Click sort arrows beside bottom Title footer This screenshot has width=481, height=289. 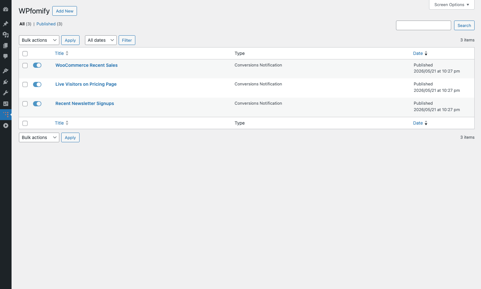point(67,123)
